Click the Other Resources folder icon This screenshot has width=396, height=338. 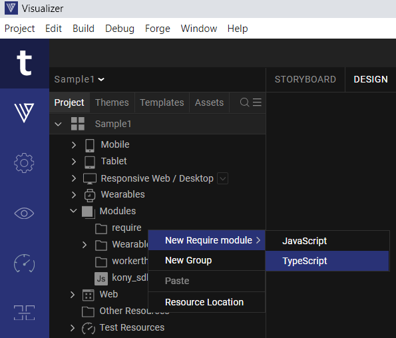pos(88,312)
